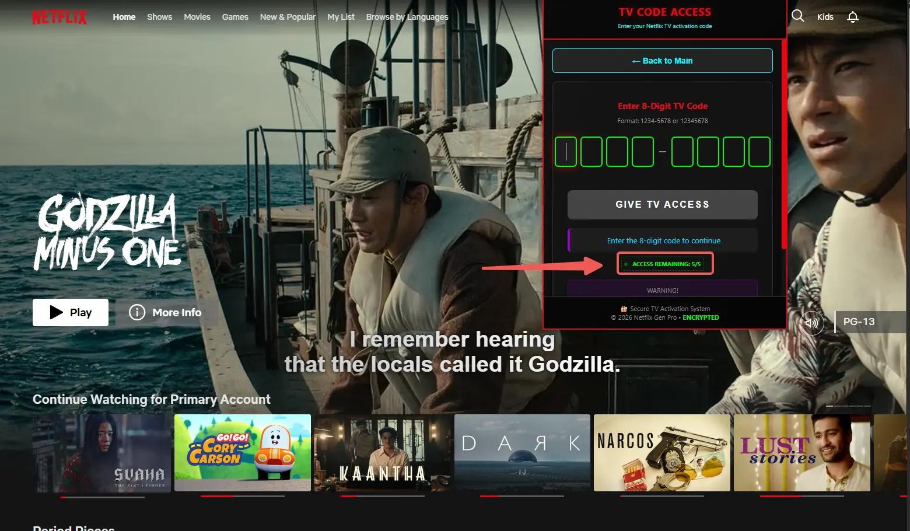Click the row page indicator above the thumbnails
The image size is (910, 531).
click(849, 406)
